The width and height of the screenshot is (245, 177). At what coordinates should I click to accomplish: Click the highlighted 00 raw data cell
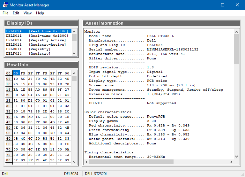16,73
